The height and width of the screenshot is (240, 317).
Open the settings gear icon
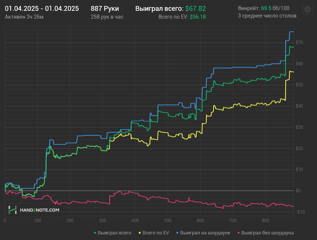pos(307,10)
